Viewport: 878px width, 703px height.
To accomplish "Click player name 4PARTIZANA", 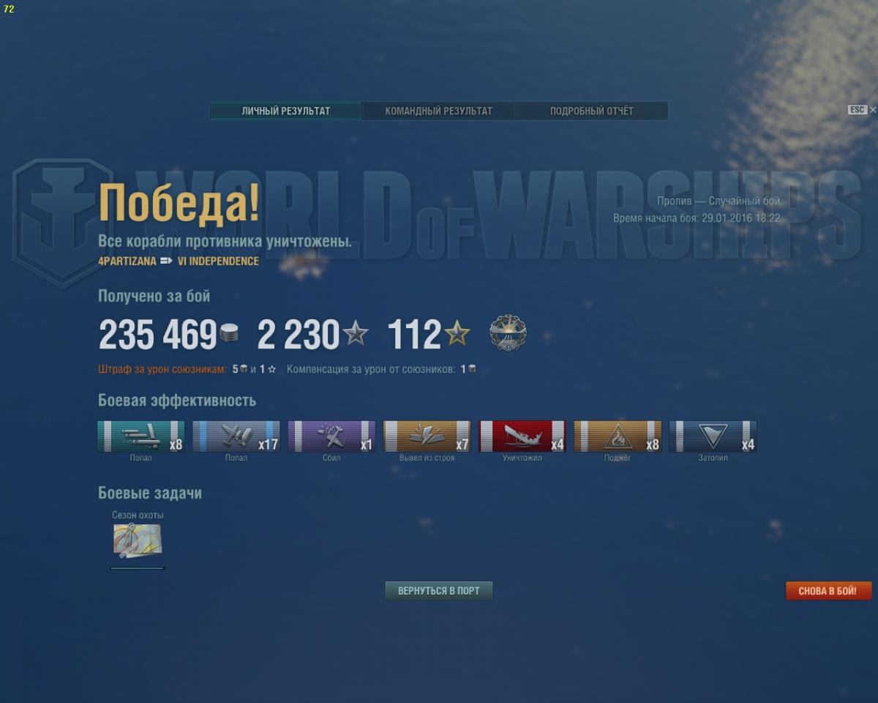I will [x=127, y=261].
